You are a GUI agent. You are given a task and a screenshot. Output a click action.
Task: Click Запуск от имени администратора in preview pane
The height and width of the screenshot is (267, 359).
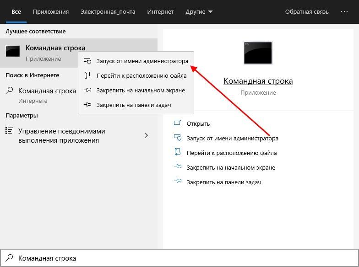point(233,138)
